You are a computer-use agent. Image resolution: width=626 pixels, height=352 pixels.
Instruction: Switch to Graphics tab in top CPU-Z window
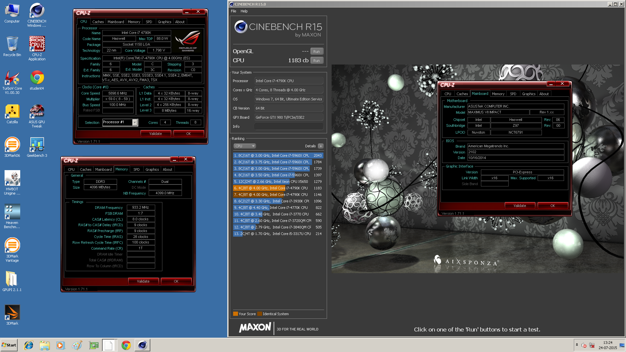[x=164, y=22]
